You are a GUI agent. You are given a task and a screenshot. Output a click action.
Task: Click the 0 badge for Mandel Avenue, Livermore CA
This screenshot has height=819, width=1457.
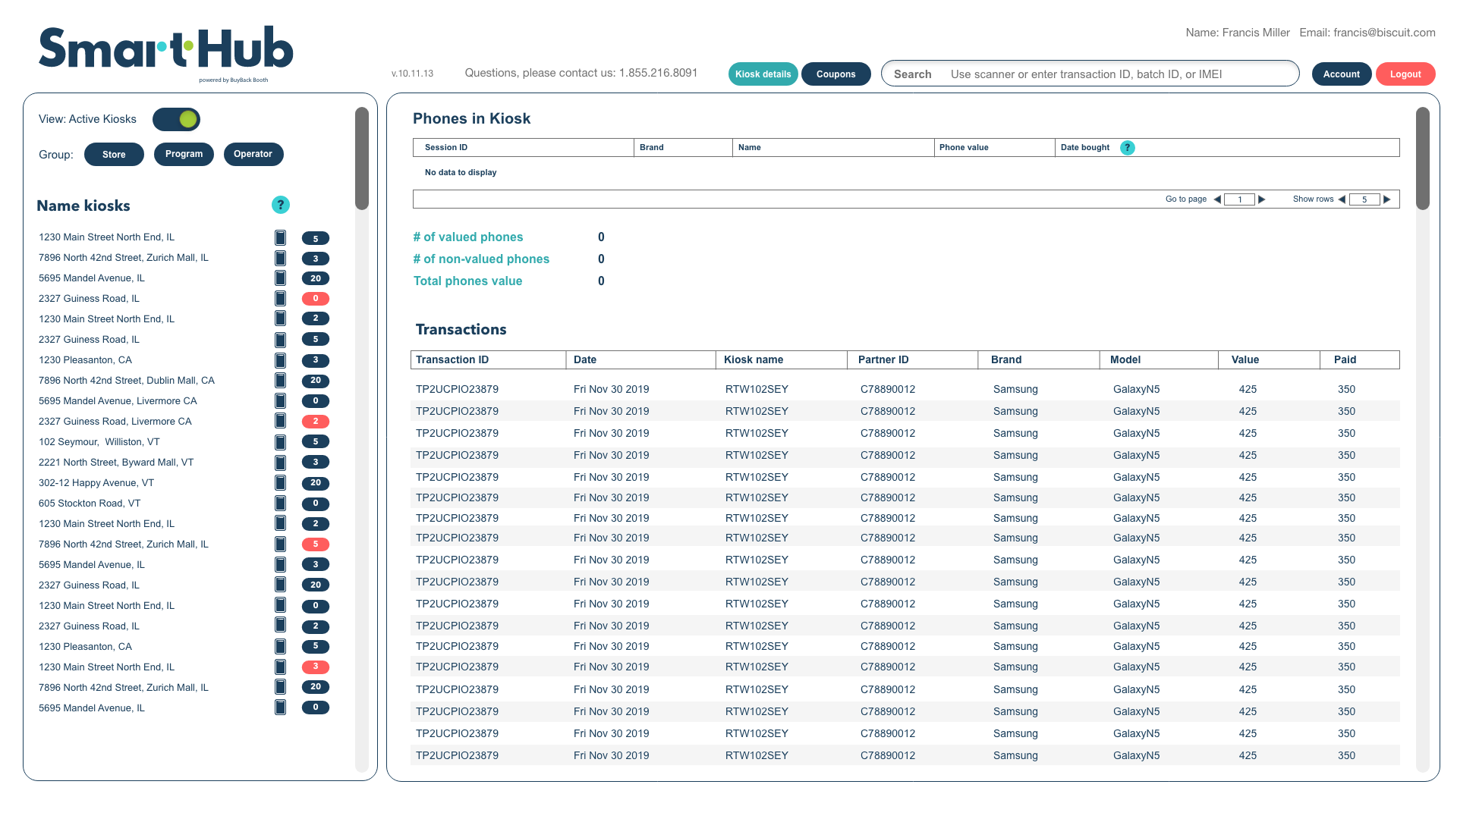coord(316,401)
